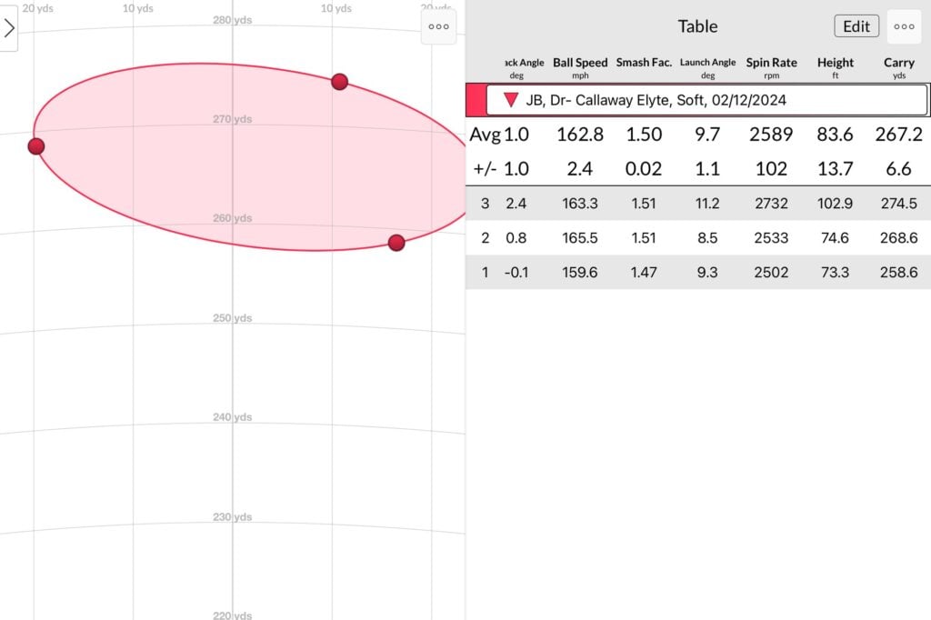The image size is (931, 620).
Task: Select shot 1 row in the table
Action: 697,272
